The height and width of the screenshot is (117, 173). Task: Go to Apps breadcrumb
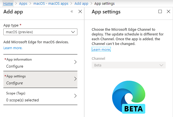click(23, 4)
